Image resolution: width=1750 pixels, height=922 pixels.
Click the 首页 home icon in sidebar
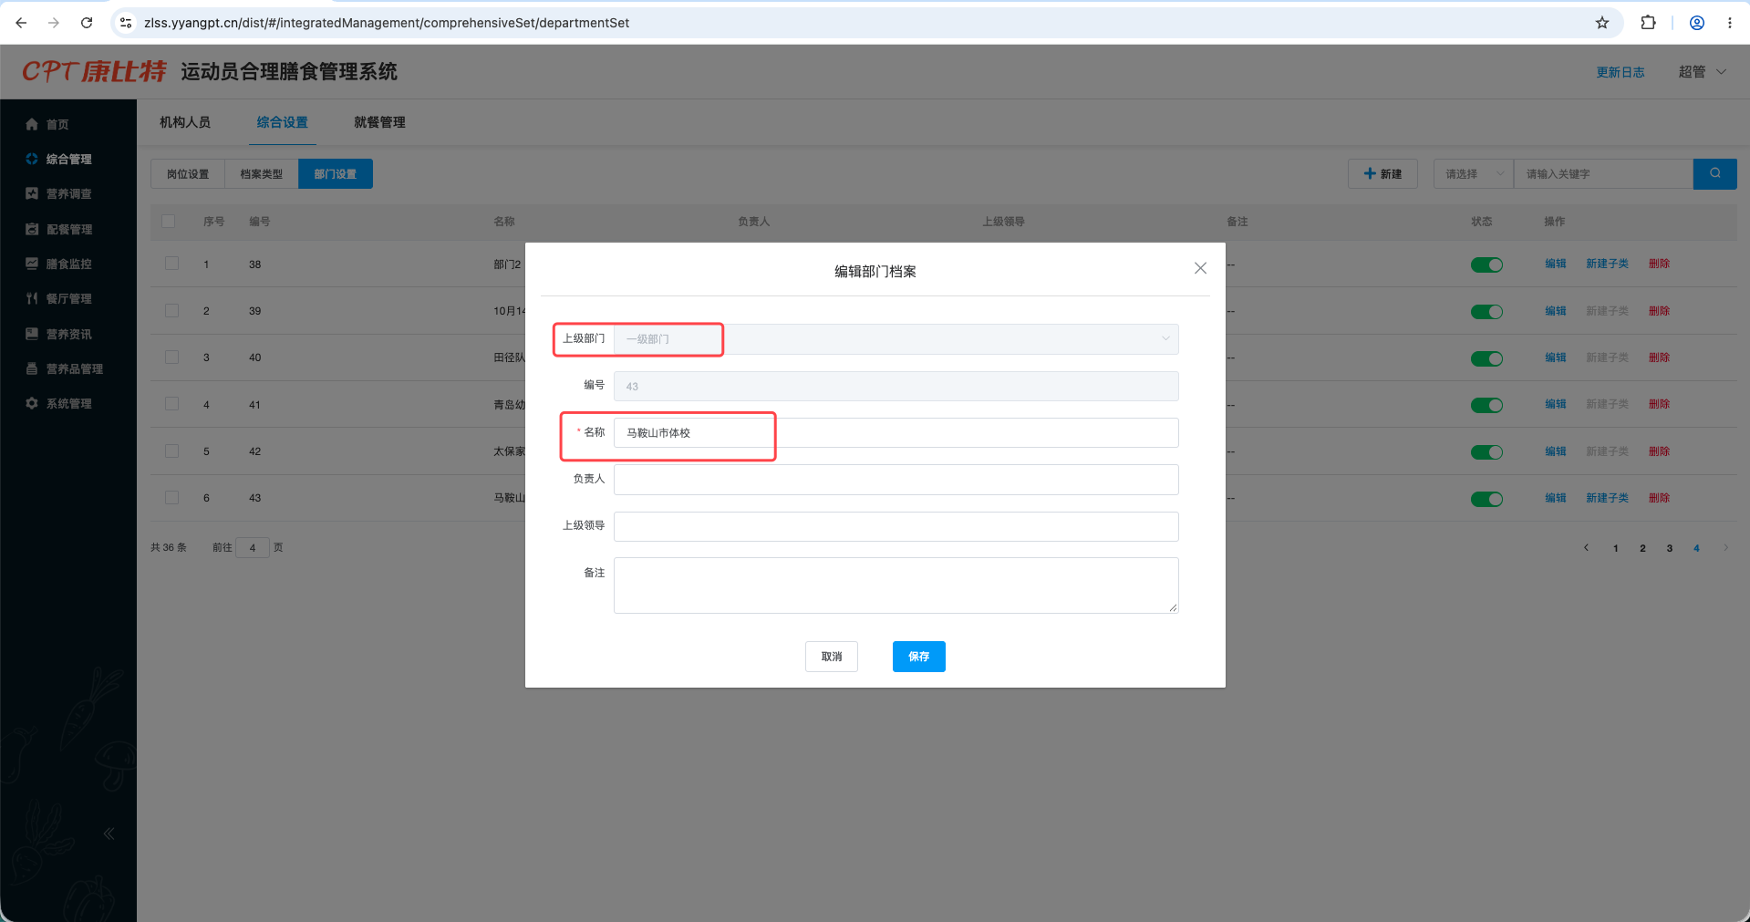coord(32,124)
